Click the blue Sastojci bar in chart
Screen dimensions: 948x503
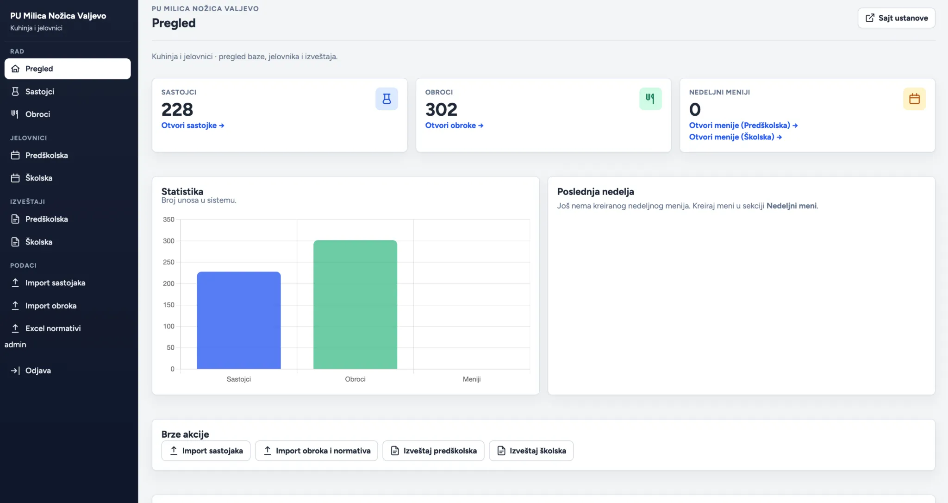coord(239,321)
